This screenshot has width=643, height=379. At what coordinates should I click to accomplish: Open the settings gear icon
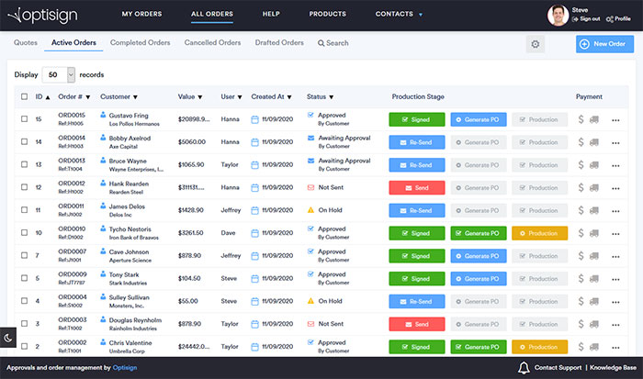(x=536, y=44)
